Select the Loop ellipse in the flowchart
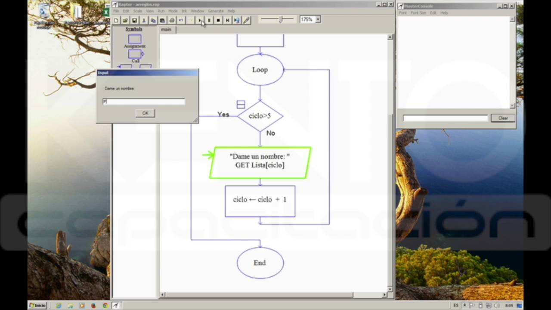This screenshot has width=551, height=310. (x=260, y=70)
